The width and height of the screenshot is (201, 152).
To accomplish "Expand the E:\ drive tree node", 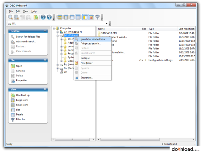I will click(x=57, y=65).
